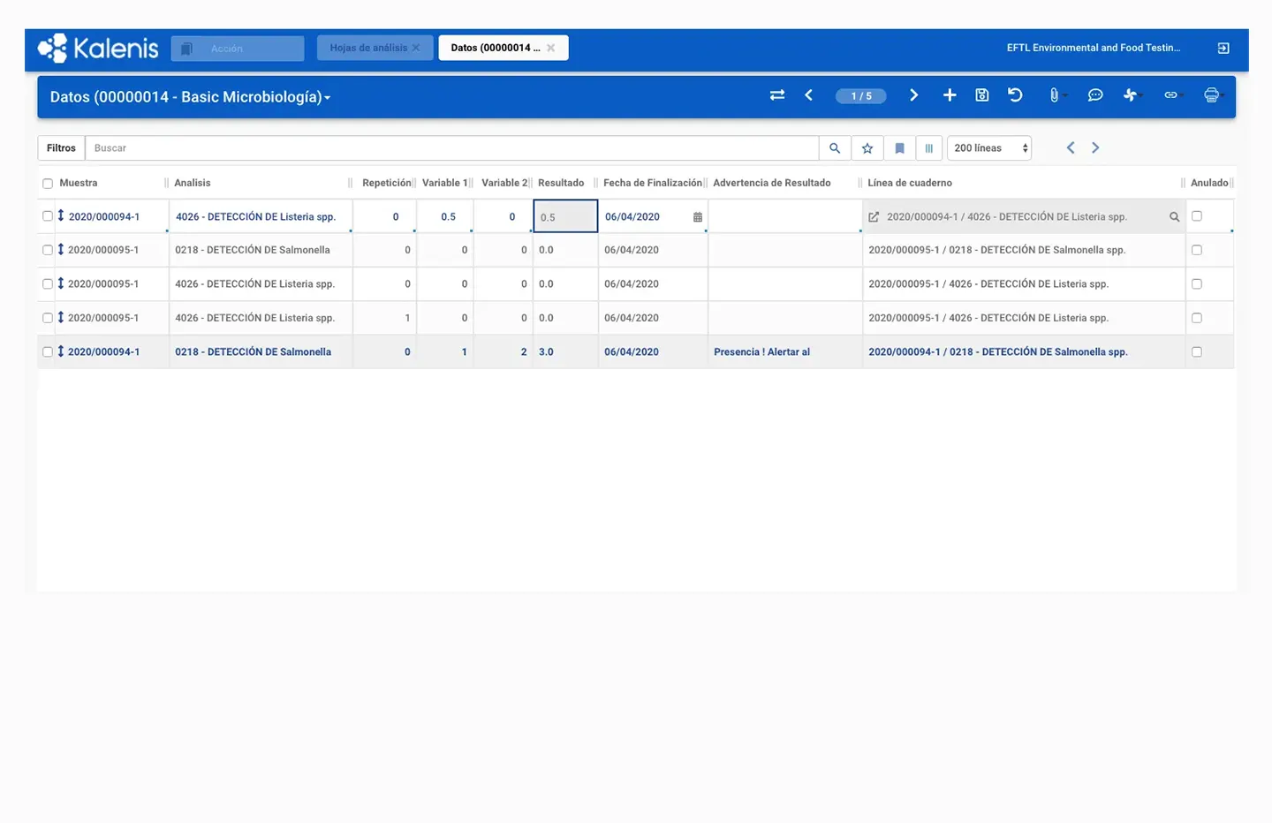Image resolution: width=1272 pixels, height=823 pixels.
Task: Click the save disk icon in toolbar
Action: pyautogui.click(x=981, y=95)
